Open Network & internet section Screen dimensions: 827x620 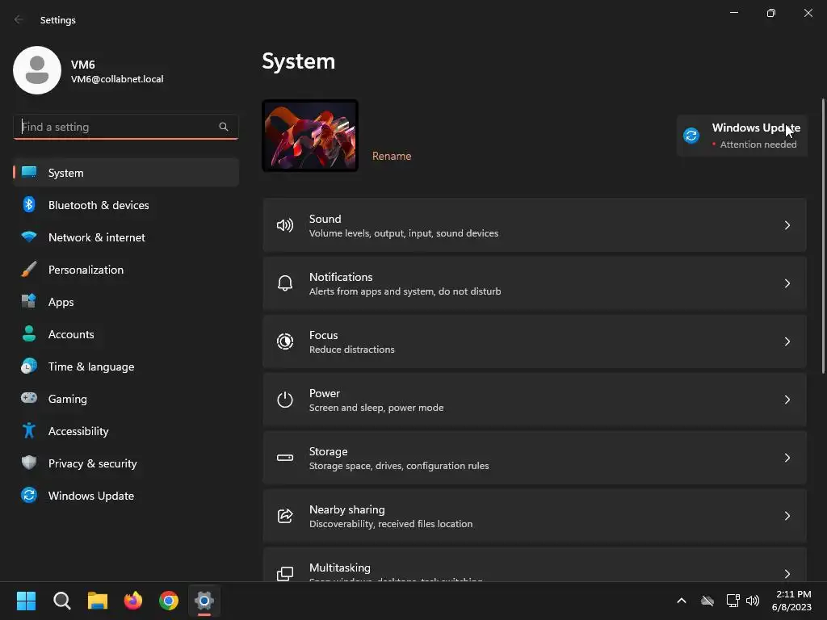[x=126, y=237]
